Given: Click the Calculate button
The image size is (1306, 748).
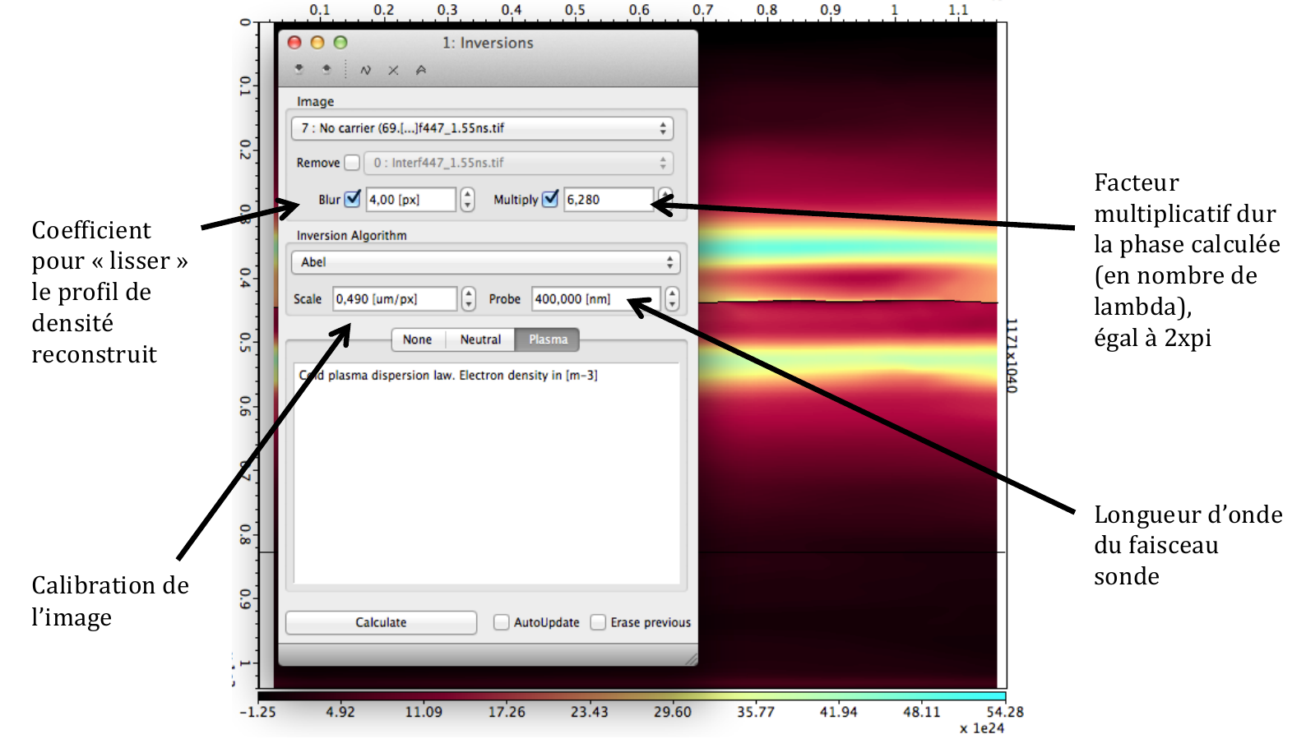Looking at the screenshot, I should [x=381, y=622].
